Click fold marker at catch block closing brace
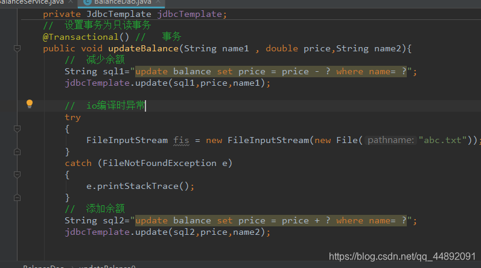This screenshot has width=481, height=268. pos(17,198)
